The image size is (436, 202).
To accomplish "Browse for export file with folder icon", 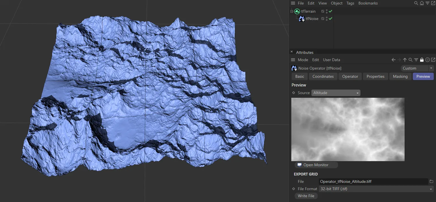I will coord(431,181).
